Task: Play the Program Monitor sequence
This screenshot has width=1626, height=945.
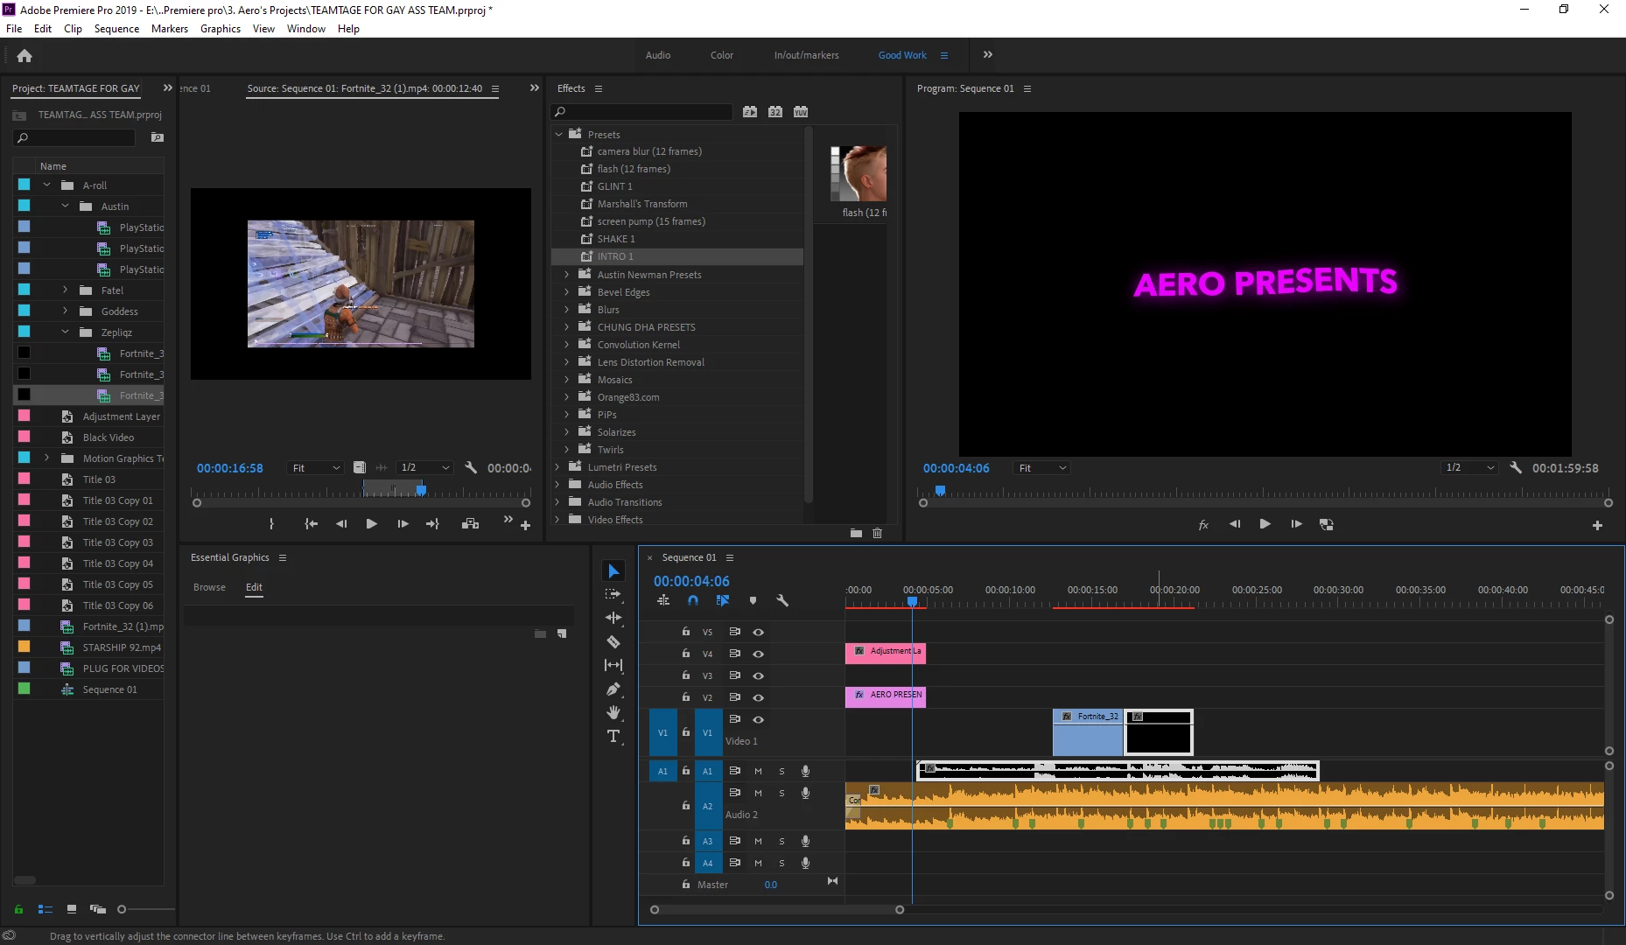Action: click(x=1265, y=524)
